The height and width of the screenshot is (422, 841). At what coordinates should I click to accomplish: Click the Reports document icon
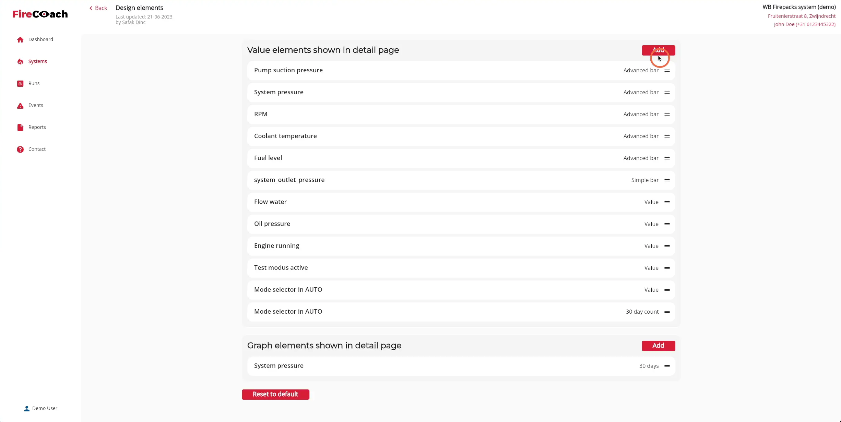point(20,128)
